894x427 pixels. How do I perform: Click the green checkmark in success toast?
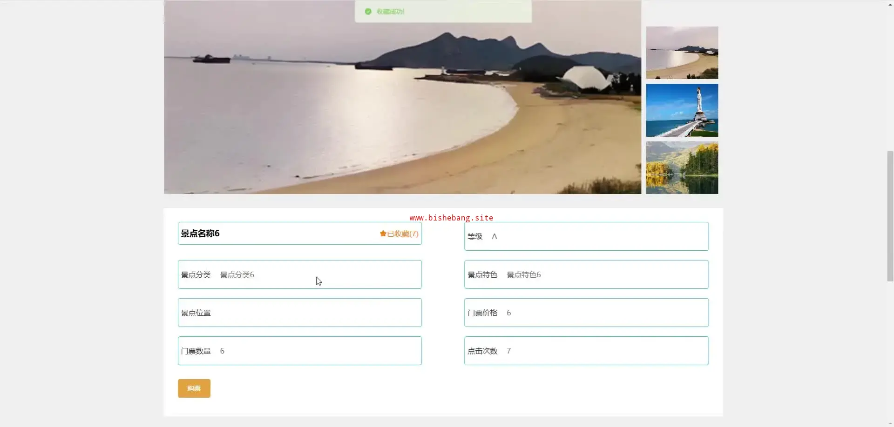pos(368,12)
